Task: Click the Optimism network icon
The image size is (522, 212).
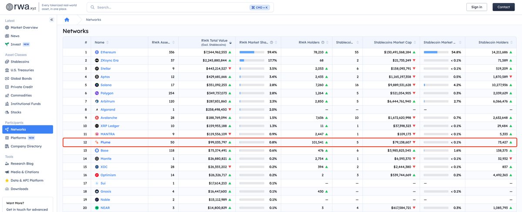Action: click(97, 175)
